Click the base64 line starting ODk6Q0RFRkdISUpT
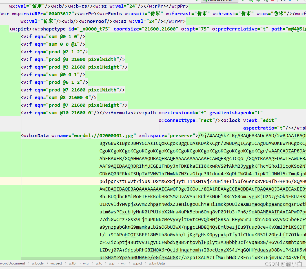Image resolution: width=306 pixels, height=269 pixels. click(x=203, y=174)
